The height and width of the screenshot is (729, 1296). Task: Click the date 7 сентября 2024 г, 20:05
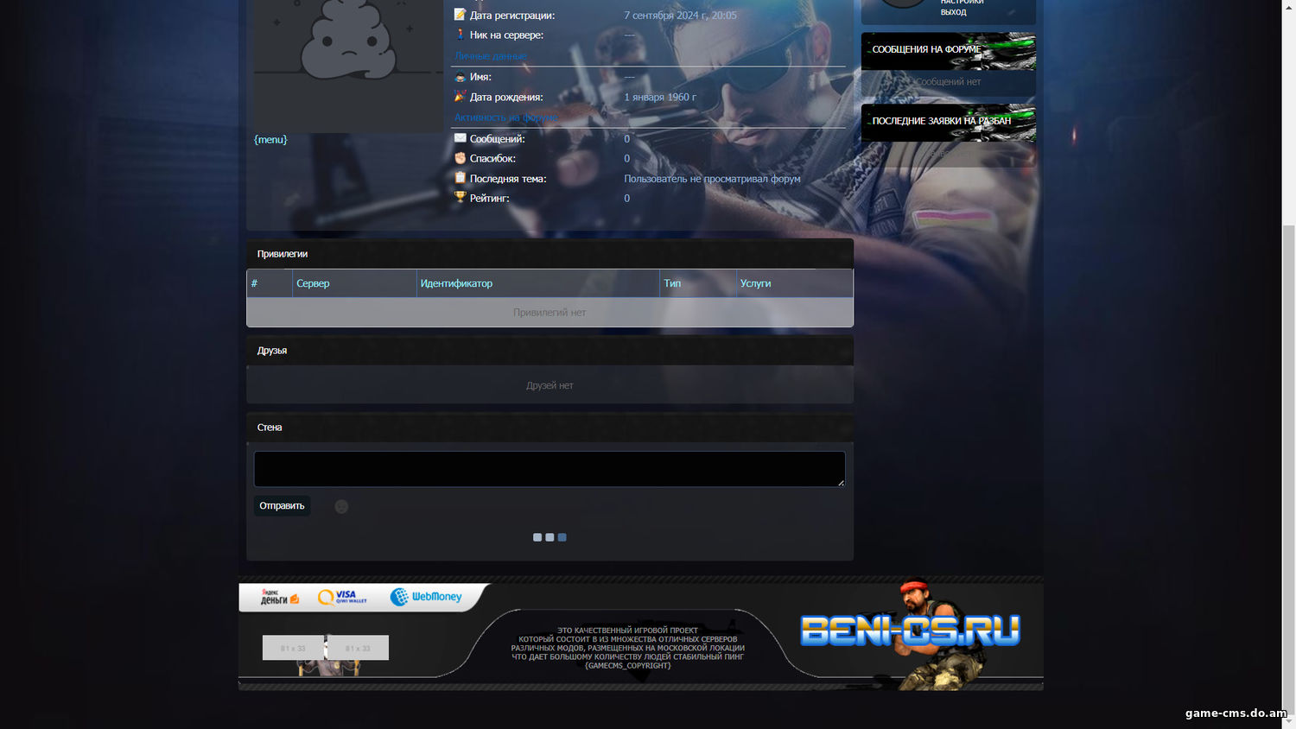(x=681, y=16)
